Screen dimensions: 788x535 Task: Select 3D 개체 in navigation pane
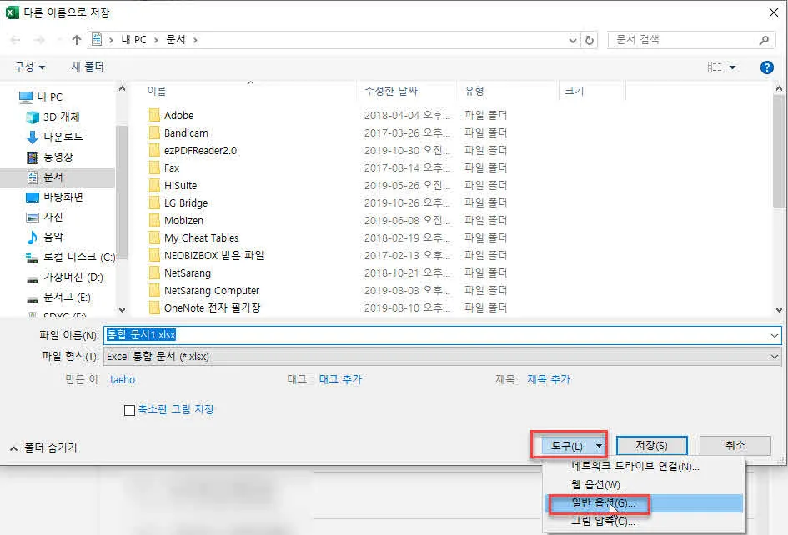coord(61,117)
